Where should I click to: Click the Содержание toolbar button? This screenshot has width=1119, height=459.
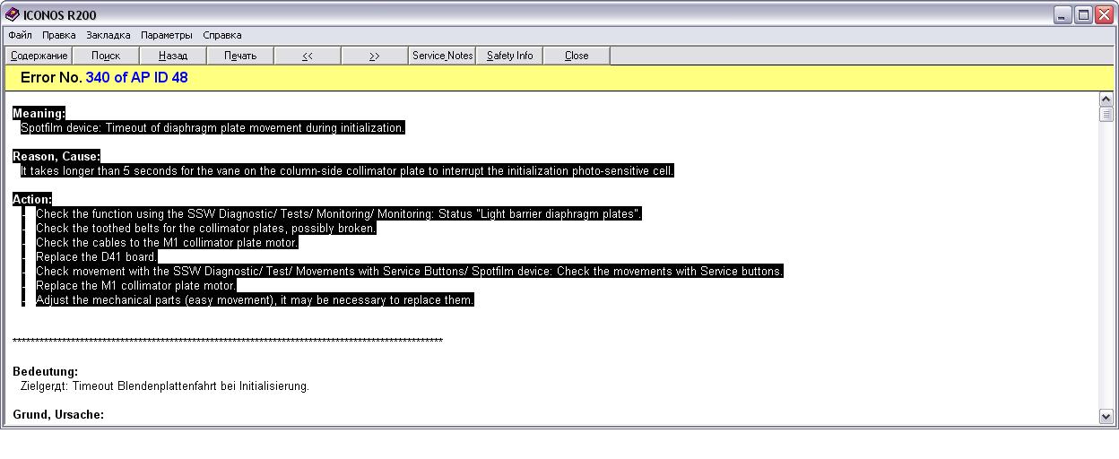click(39, 56)
